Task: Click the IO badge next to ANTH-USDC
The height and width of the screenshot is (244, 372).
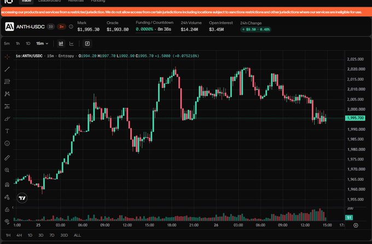Action: point(51,27)
